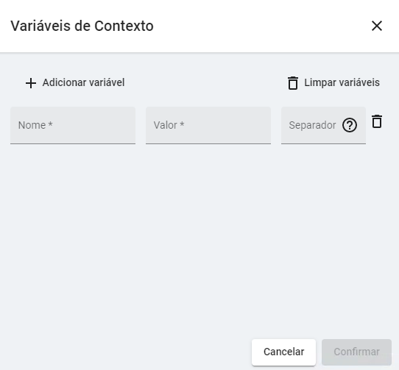Click the Separador placeholder text
Image resolution: width=399 pixels, height=370 pixels.
coord(312,125)
